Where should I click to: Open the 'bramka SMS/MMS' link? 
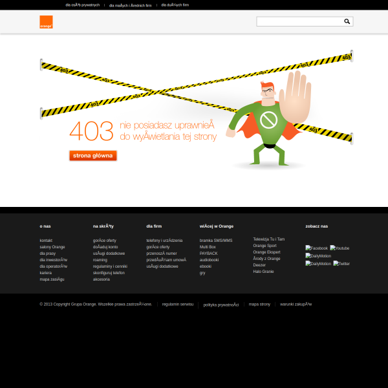click(216, 241)
